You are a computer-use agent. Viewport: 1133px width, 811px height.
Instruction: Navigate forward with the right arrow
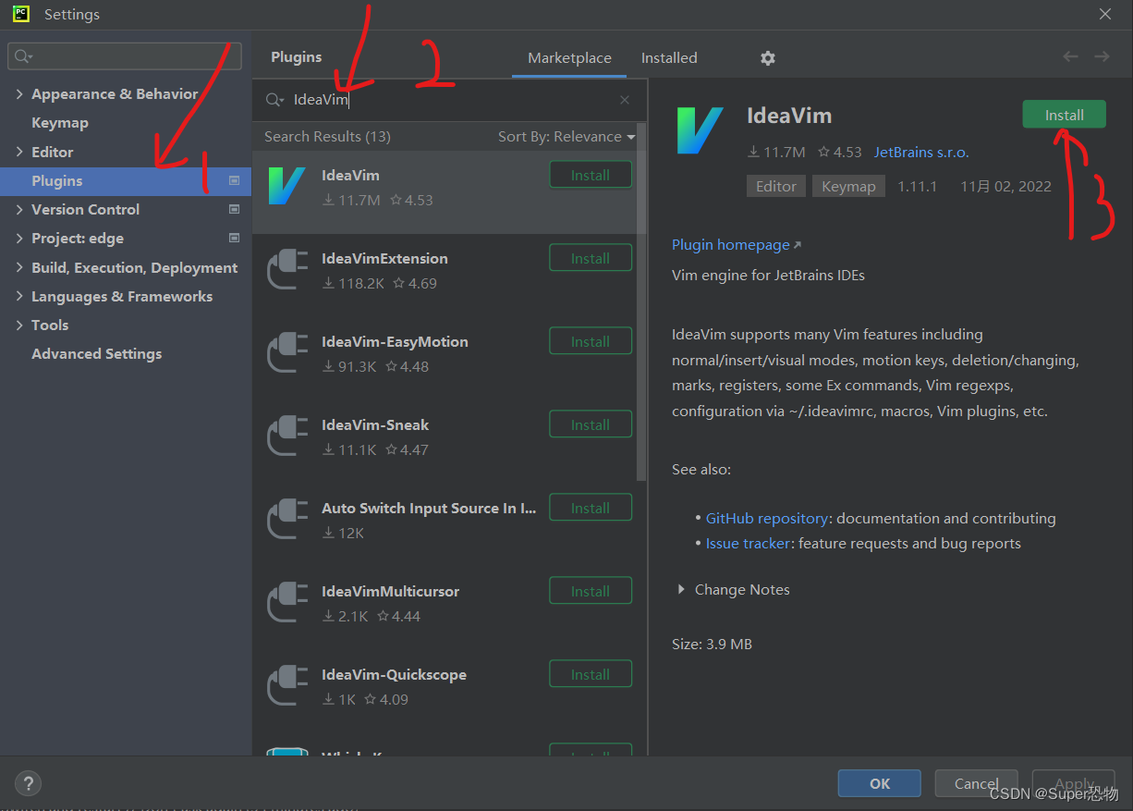1102,57
